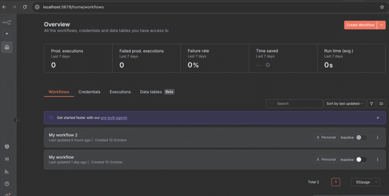The width and height of the screenshot is (389, 196).
Task: Switch to the Executions tab
Action: coord(120,92)
